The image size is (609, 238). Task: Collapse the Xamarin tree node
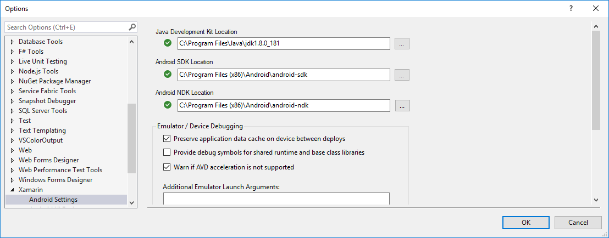[x=12, y=190]
